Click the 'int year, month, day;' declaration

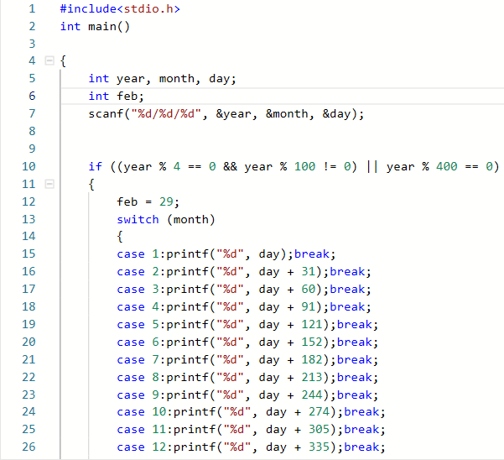[x=163, y=79]
